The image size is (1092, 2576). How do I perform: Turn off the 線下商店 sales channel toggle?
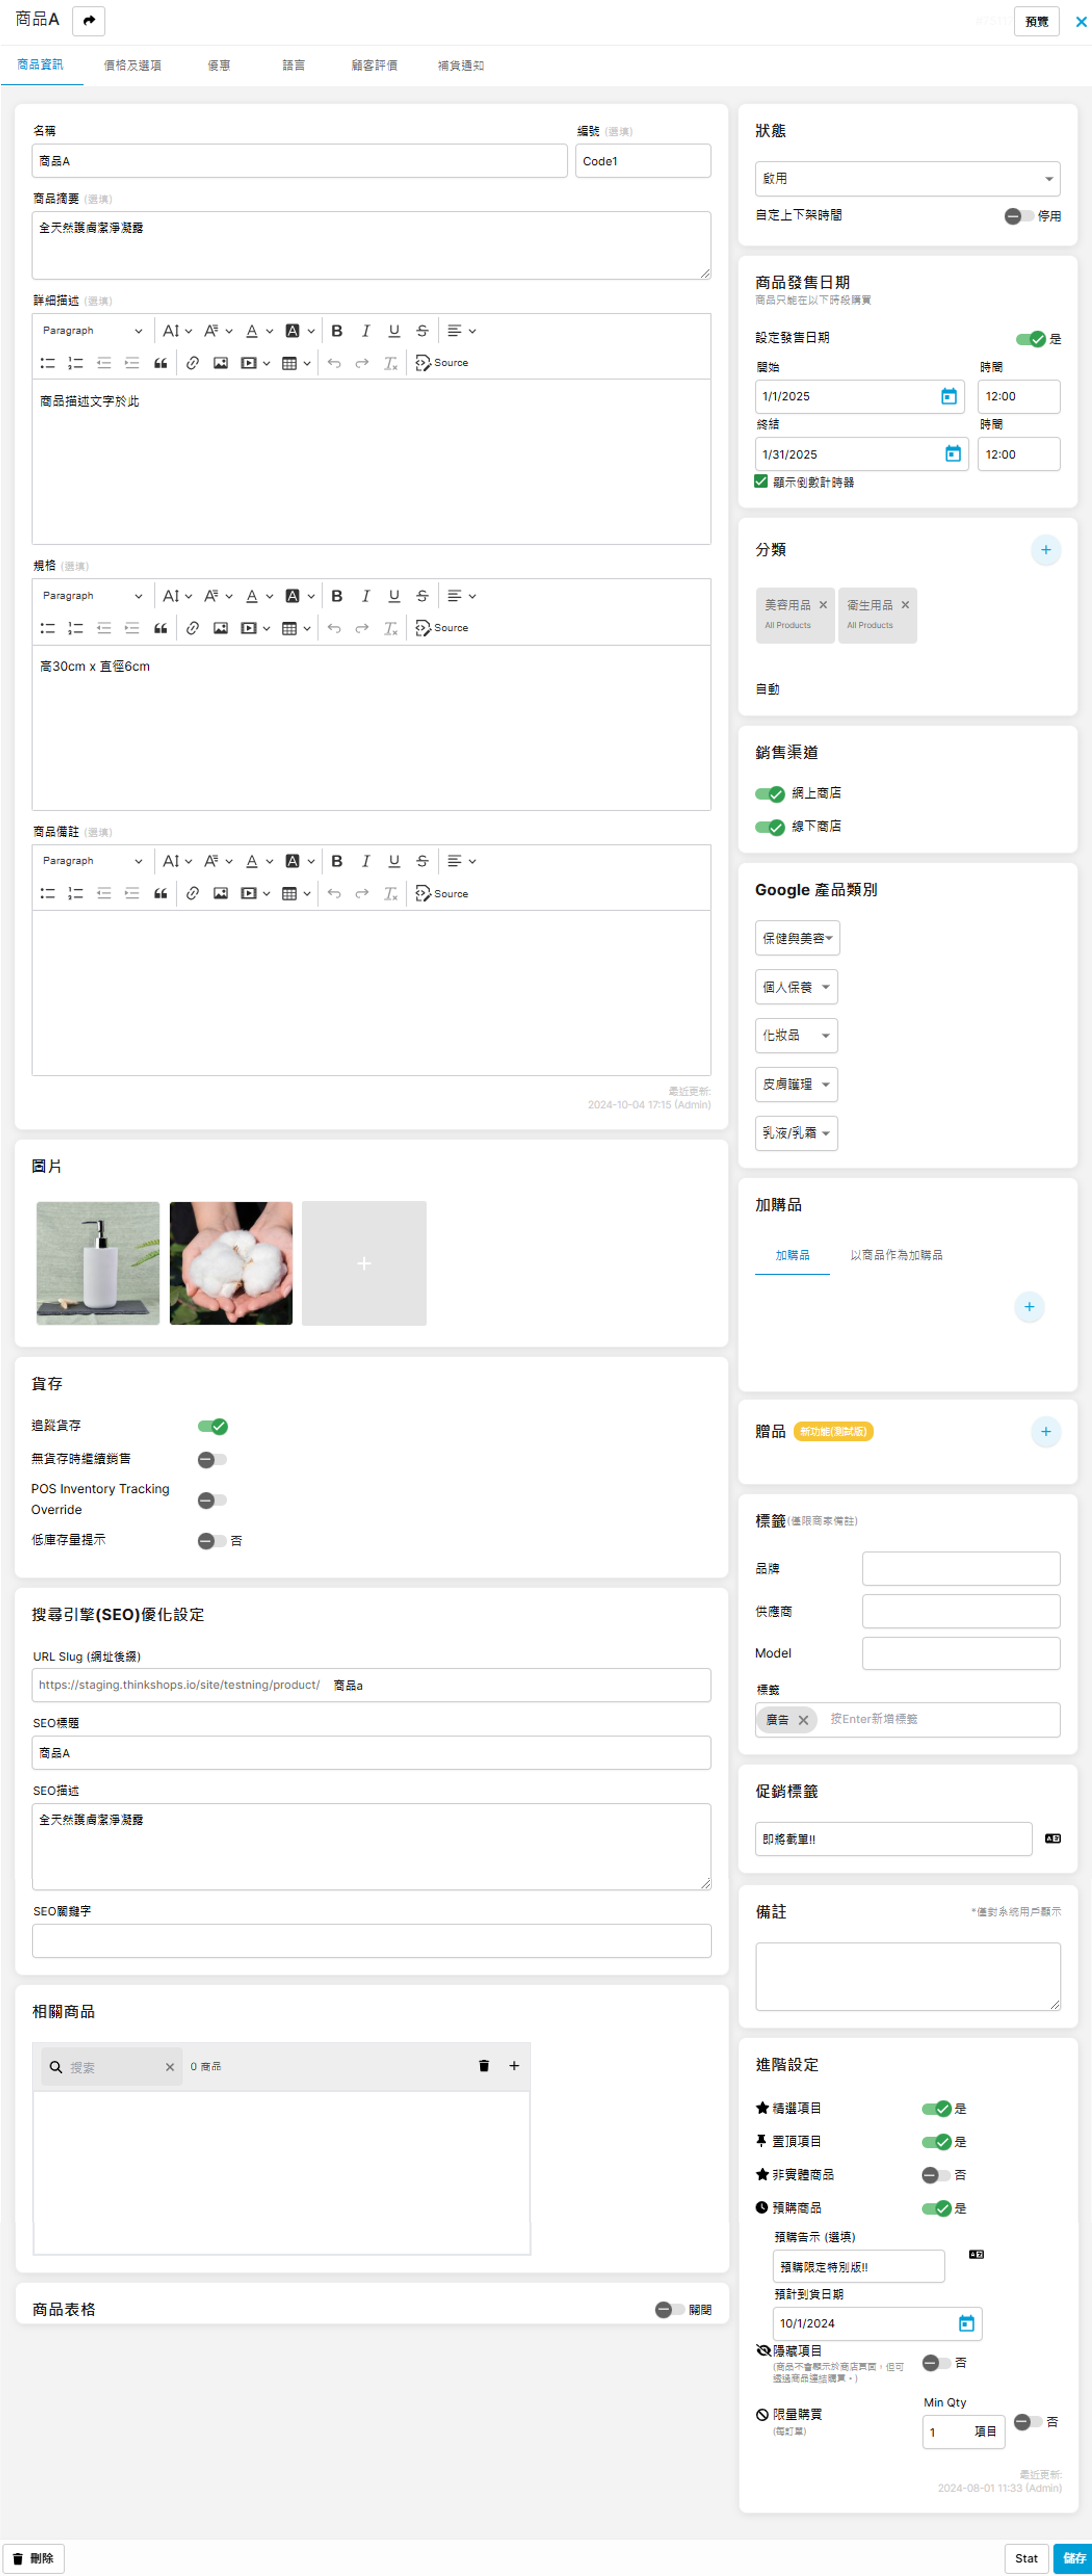point(769,827)
